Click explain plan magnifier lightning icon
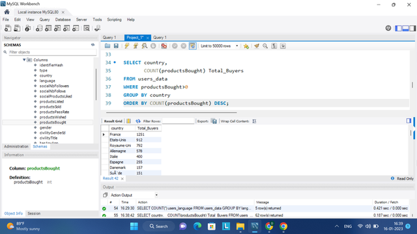The width and height of the screenshot is (417, 234). coord(145,46)
